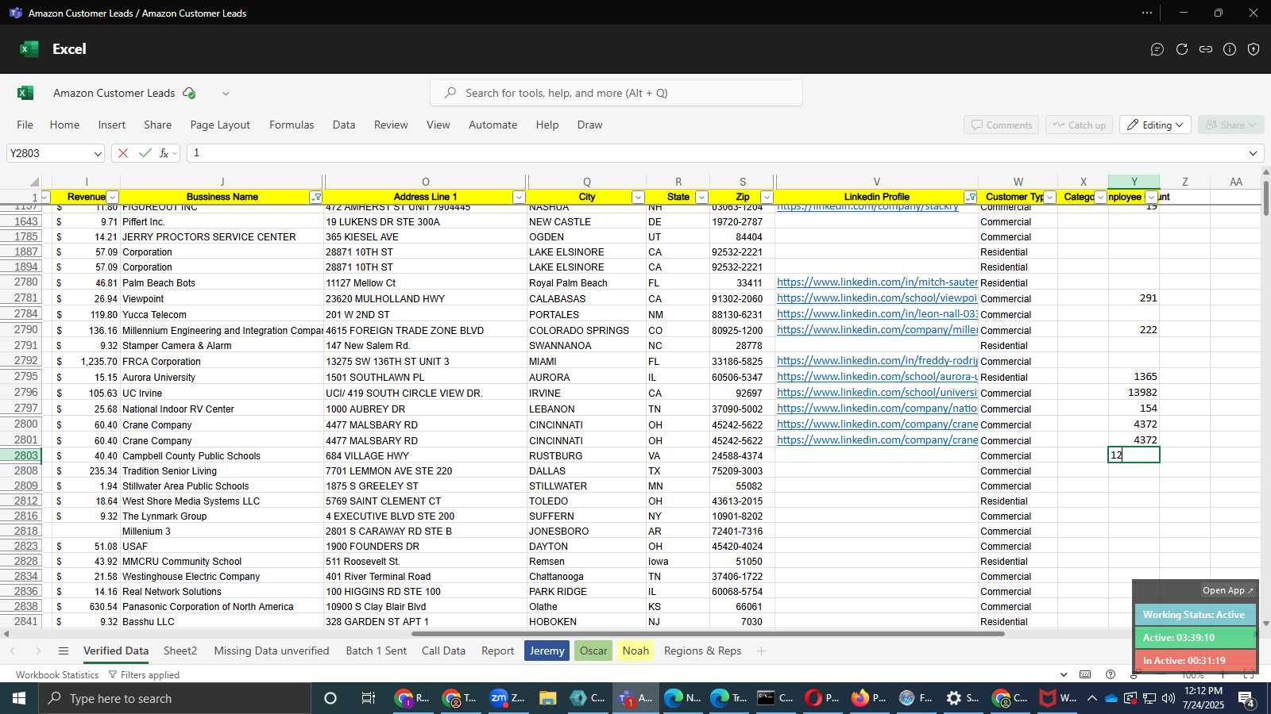This screenshot has height=714, width=1271.
Task: Open the Palm Beach Bots LinkedIn link
Action: 877,282
